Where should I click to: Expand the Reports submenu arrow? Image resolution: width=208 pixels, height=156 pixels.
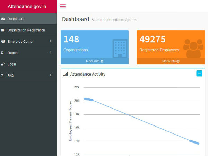click(x=50, y=53)
